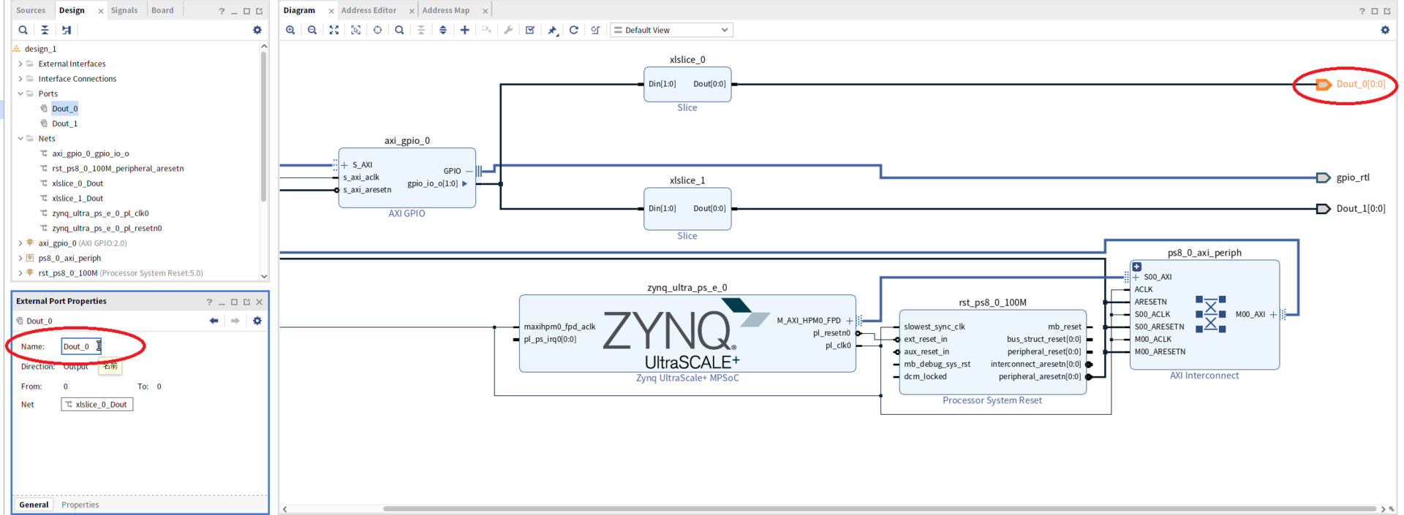Select the axi_gpio_0_gpio_io_o net
This screenshot has height=515, width=1404.
pos(91,153)
